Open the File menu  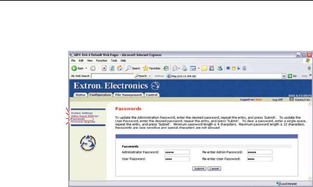point(73,60)
